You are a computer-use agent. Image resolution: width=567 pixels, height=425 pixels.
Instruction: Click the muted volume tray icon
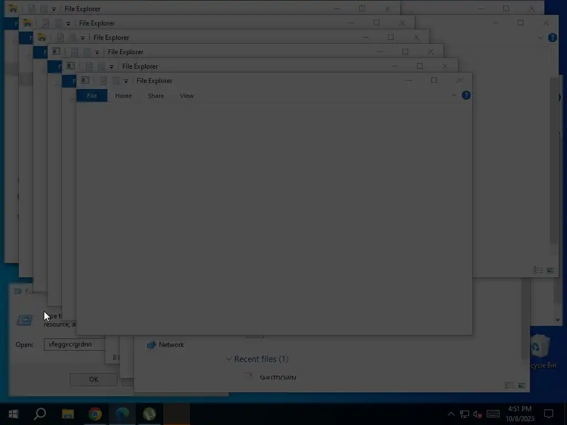[478, 414]
